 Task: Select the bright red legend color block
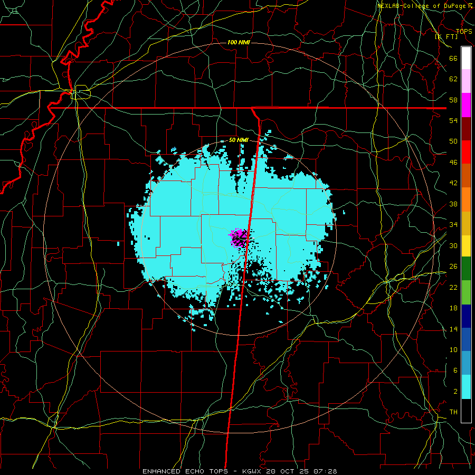[466, 152]
